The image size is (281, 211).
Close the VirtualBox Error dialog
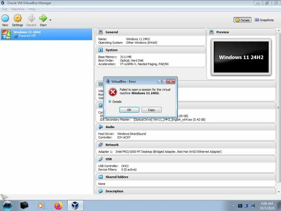171,81
